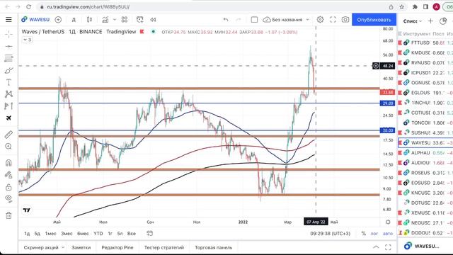453x255 pixels.
Task: Open candle chart type selector
Action: (x=90, y=19)
